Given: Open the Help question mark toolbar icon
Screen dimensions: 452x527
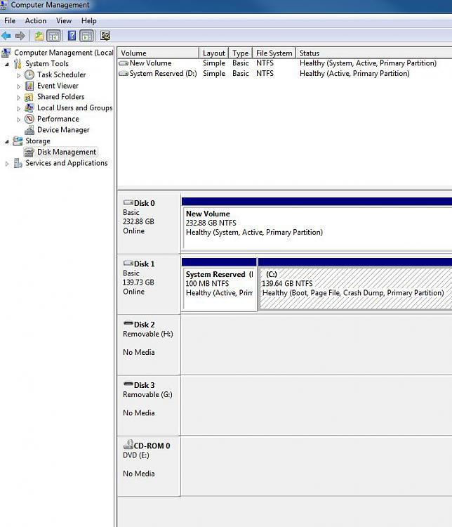Looking at the screenshot, I should tap(72, 36).
